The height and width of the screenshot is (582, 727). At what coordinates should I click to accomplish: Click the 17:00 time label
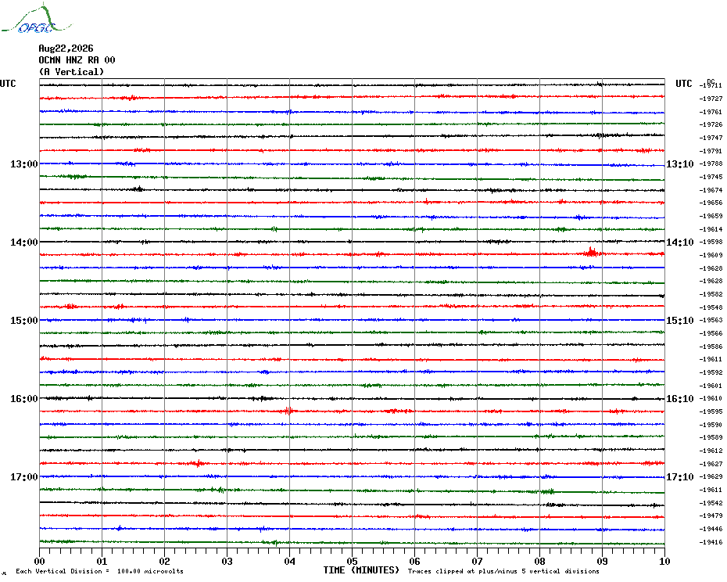[x=24, y=477]
